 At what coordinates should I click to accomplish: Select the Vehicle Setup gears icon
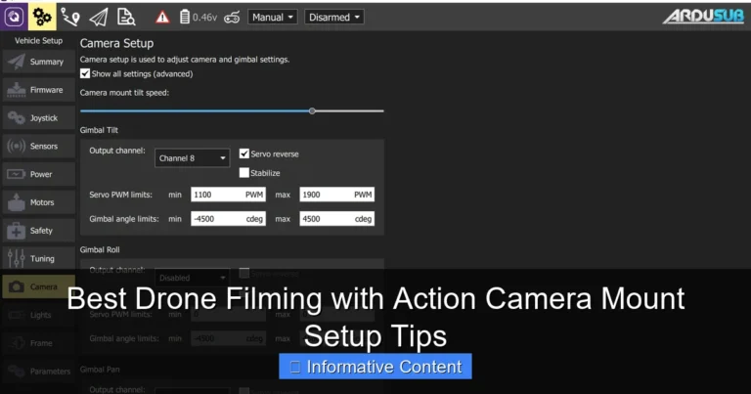pyautogui.click(x=42, y=17)
